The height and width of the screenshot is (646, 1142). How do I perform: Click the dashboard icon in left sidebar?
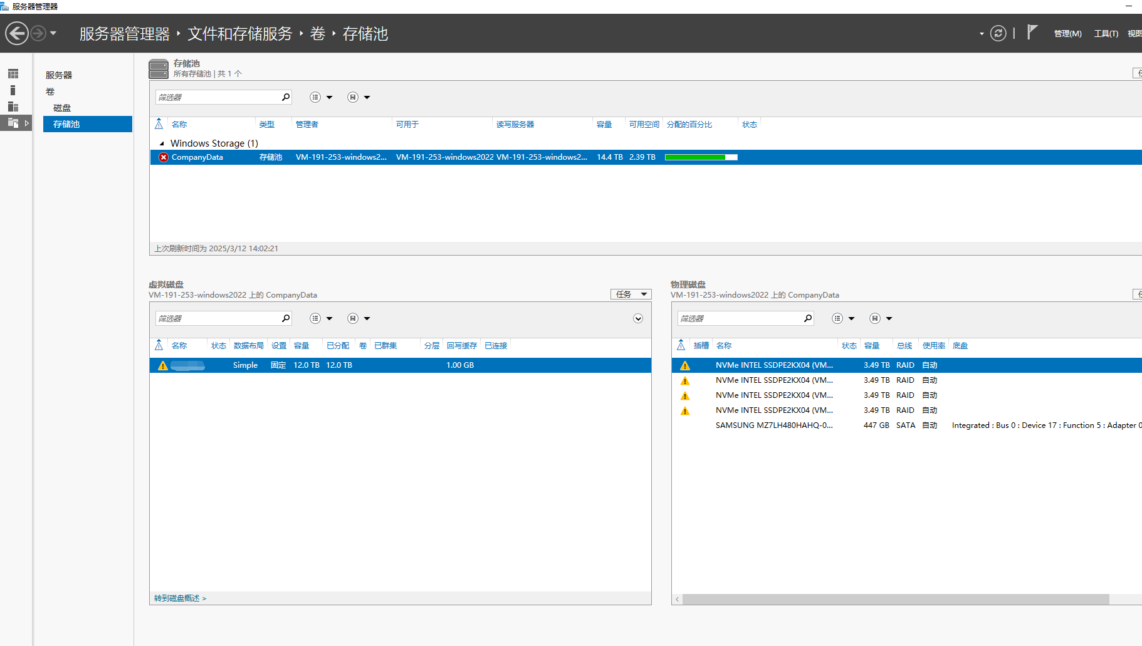[13, 74]
